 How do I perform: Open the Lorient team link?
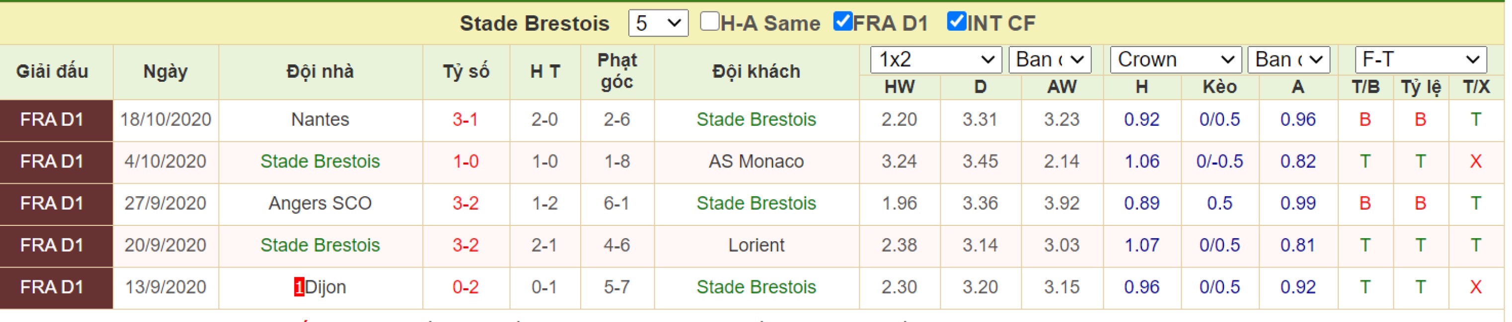click(756, 245)
